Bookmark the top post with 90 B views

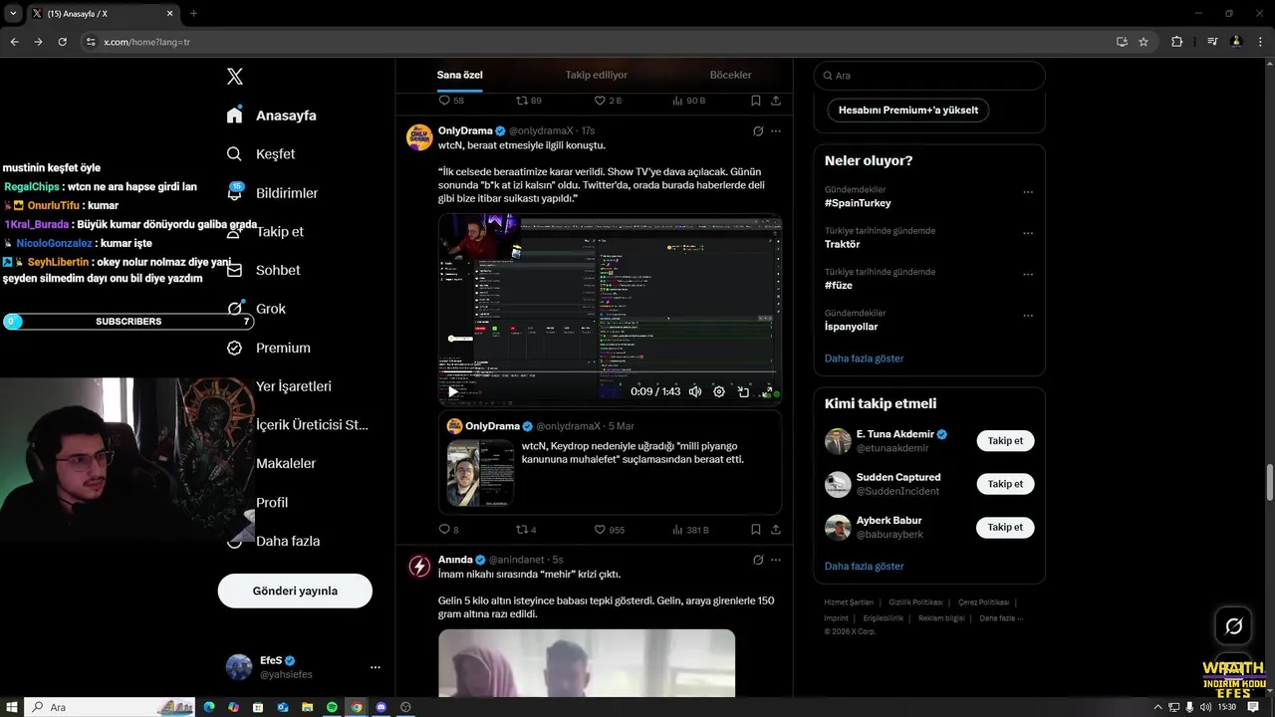click(756, 101)
